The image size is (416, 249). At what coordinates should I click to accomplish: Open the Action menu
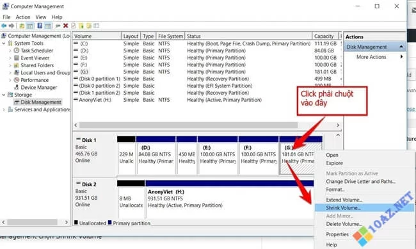click(x=23, y=17)
